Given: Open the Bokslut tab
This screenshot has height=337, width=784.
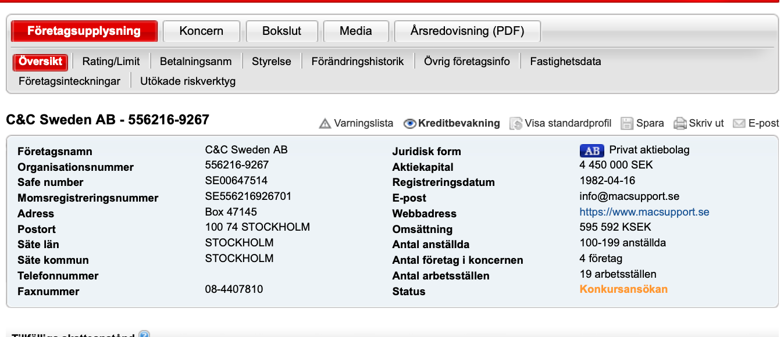Looking at the screenshot, I should (281, 31).
